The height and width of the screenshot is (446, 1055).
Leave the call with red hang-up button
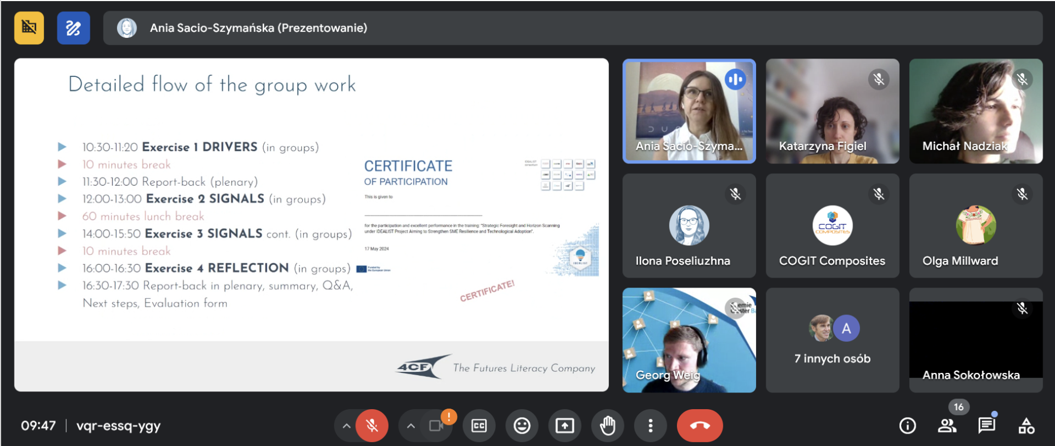point(699,426)
